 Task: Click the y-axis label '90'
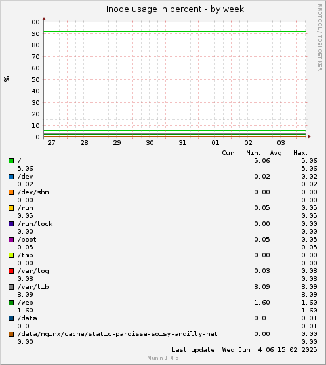pos(36,33)
